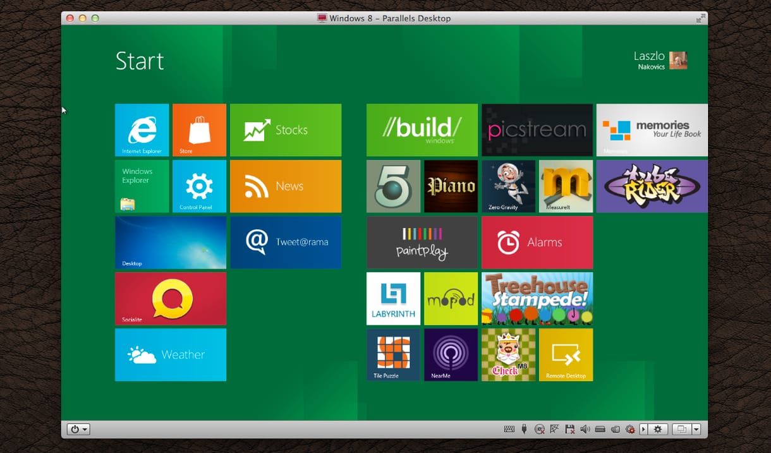Click the floppy disk status icon
This screenshot has width=771, height=453.
pos(569,430)
